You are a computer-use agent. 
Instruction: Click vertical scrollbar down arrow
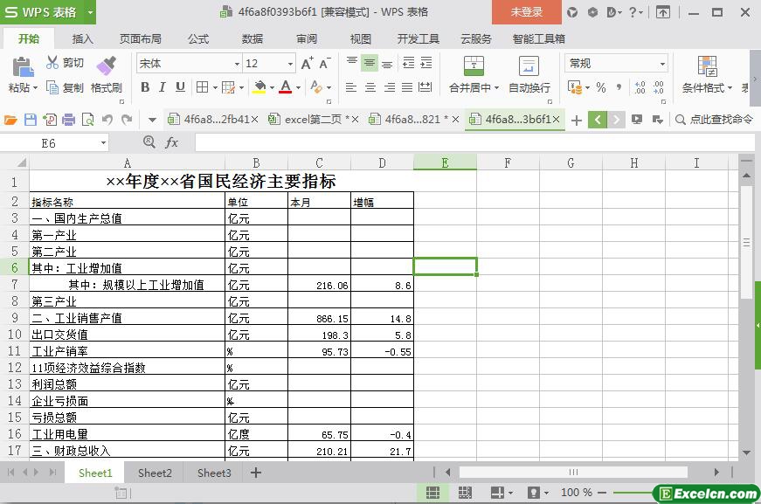pyautogui.click(x=746, y=452)
